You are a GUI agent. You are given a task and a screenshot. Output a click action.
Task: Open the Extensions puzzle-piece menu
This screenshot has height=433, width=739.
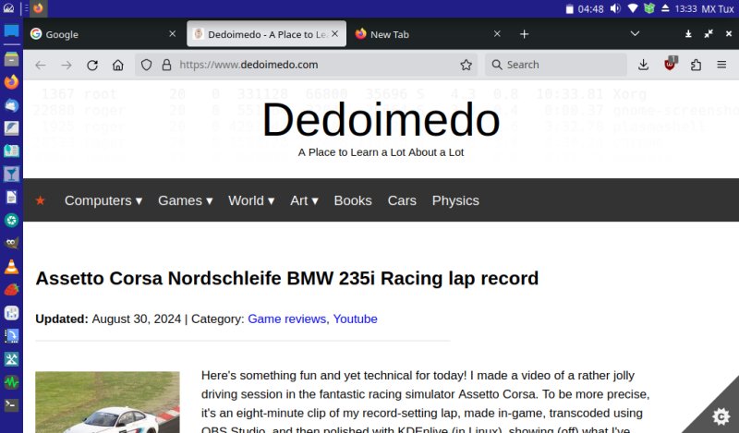coord(697,65)
